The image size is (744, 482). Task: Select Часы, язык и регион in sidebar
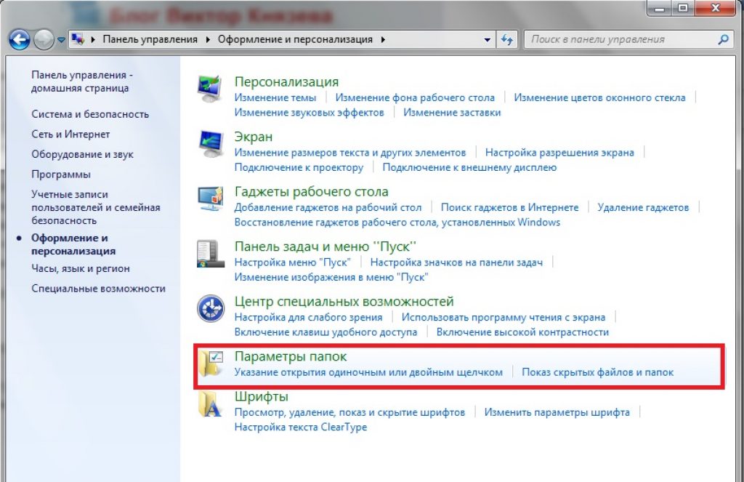81,269
